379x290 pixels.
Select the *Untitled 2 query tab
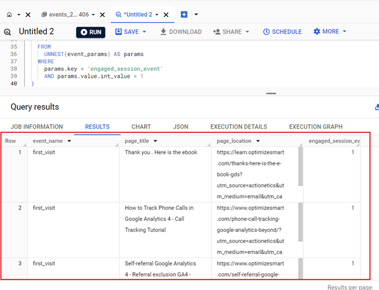[134, 14]
